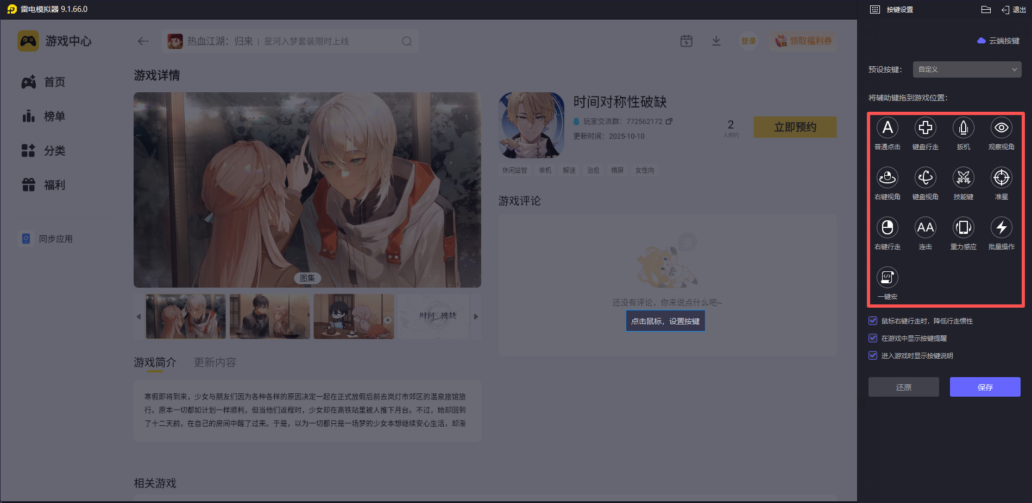The image size is (1032, 503).
Task: Open the third game screenshot thumbnail
Action: coord(354,316)
